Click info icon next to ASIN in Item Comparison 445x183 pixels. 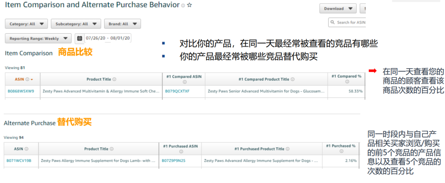coord(28,79)
